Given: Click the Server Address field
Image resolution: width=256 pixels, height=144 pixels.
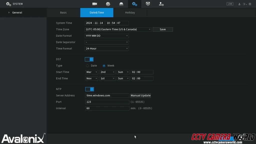Looking at the screenshot, I should (107, 95).
